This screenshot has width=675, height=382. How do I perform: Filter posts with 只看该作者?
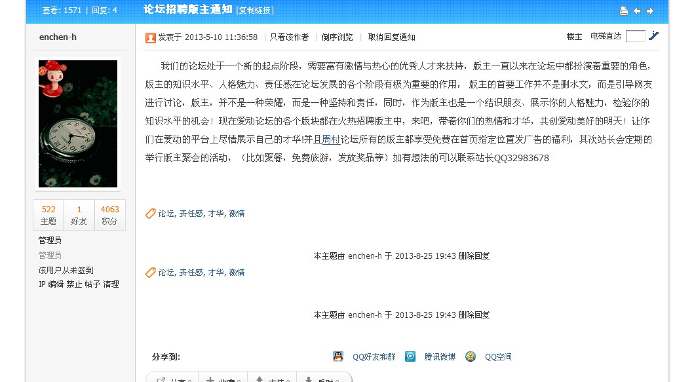[289, 37]
